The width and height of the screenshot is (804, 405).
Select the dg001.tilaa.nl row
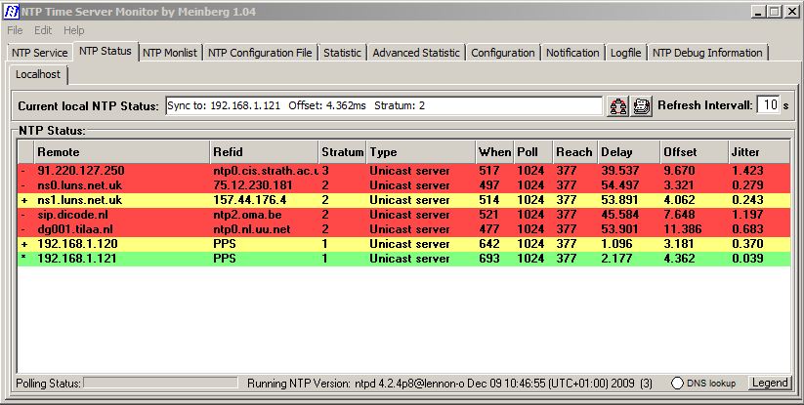[x=404, y=229]
